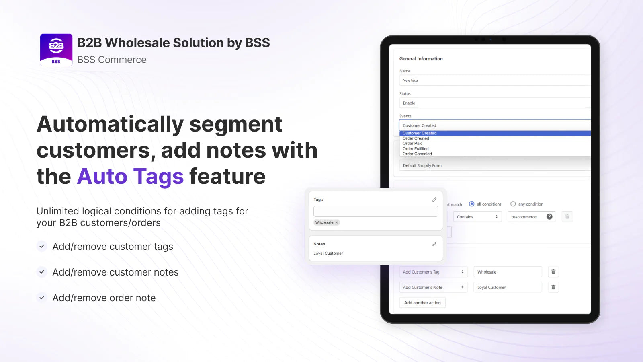The width and height of the screenshot is (643, 362).
Task: Click the New tags name field
Action: [x=494, y=80]
